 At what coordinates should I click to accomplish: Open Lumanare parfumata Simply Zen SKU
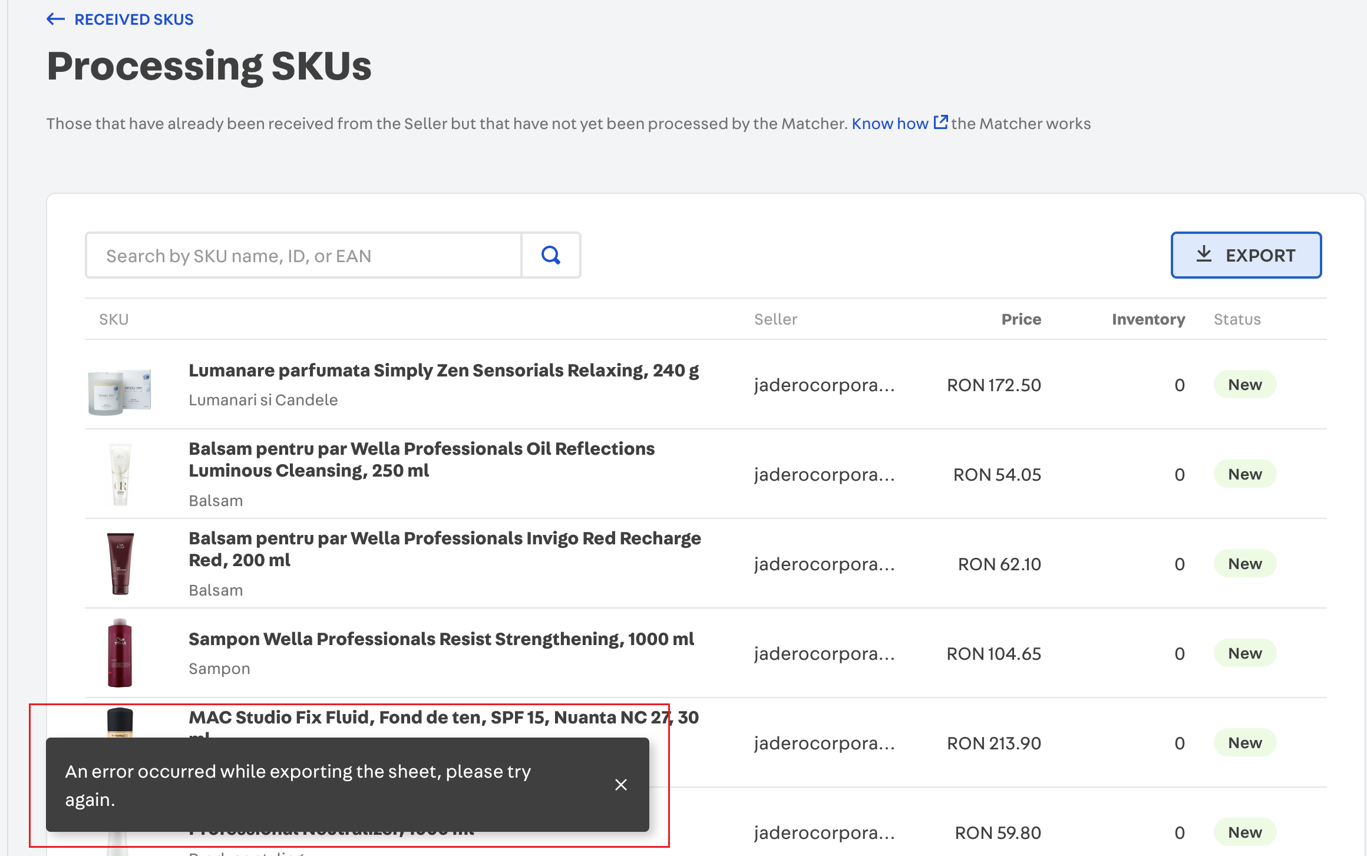(x=443, y=371)
